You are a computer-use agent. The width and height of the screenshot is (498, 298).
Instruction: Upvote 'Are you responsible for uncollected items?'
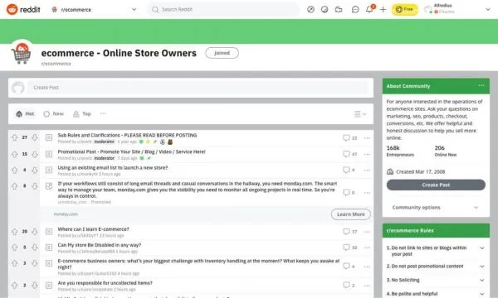click(x=15, y=286)
